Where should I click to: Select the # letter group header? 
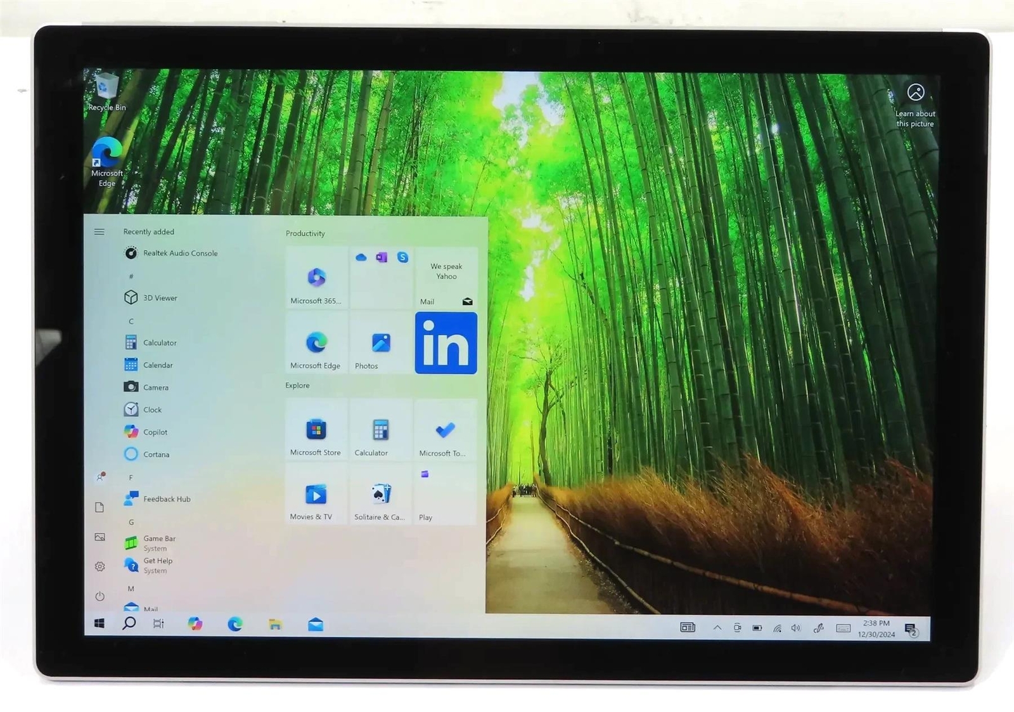click(x=131, y=276)
